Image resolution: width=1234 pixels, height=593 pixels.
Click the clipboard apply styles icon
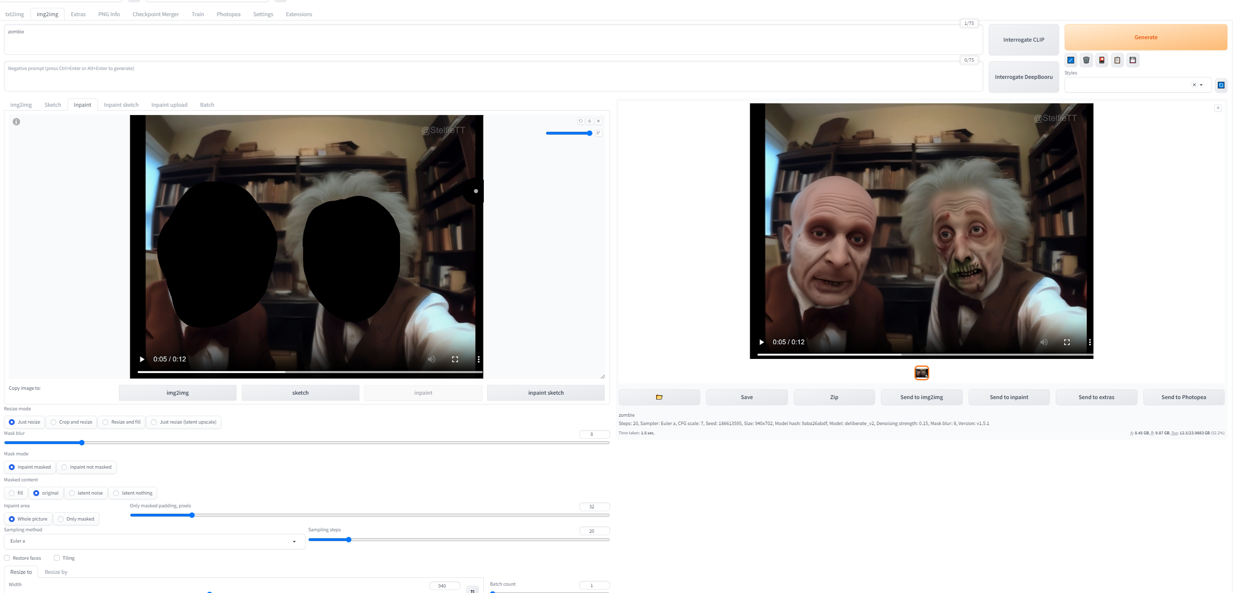tap(1117, 60)
